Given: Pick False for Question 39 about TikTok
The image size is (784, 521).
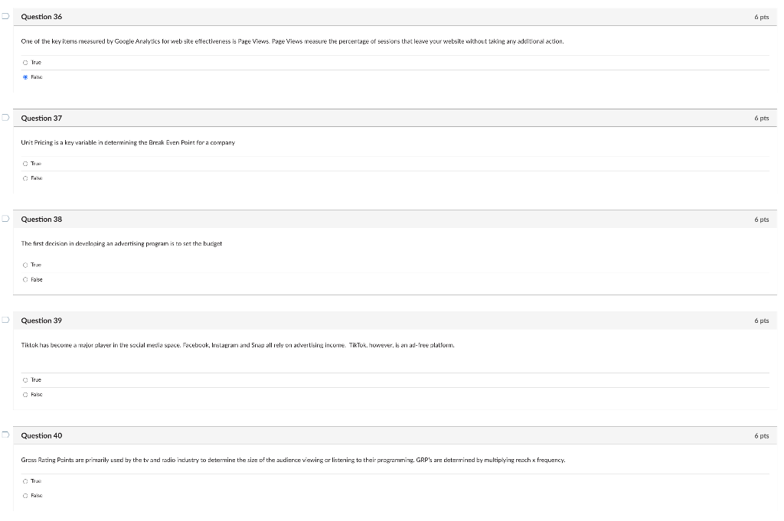Looking at the screenshot, I should pos(25,395).
